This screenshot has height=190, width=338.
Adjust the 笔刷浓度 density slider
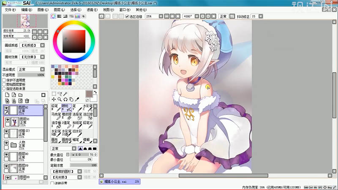[83, 165]
